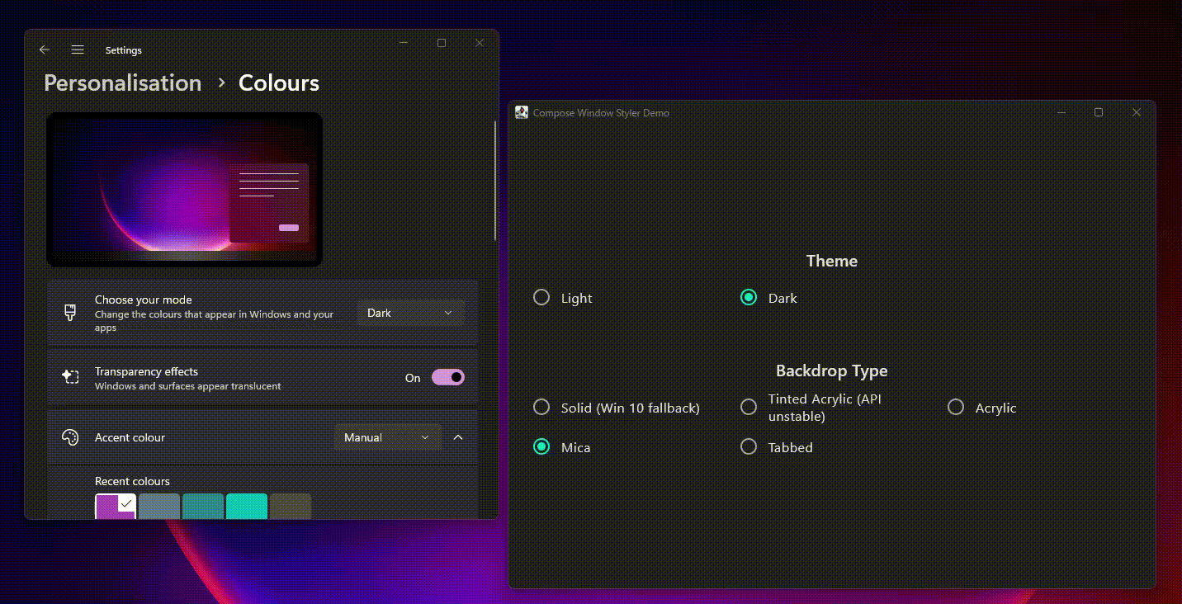1182x604 pixels.
Task: Pick the bright teal recent colour swatch
Action: [x=247, y=507]
